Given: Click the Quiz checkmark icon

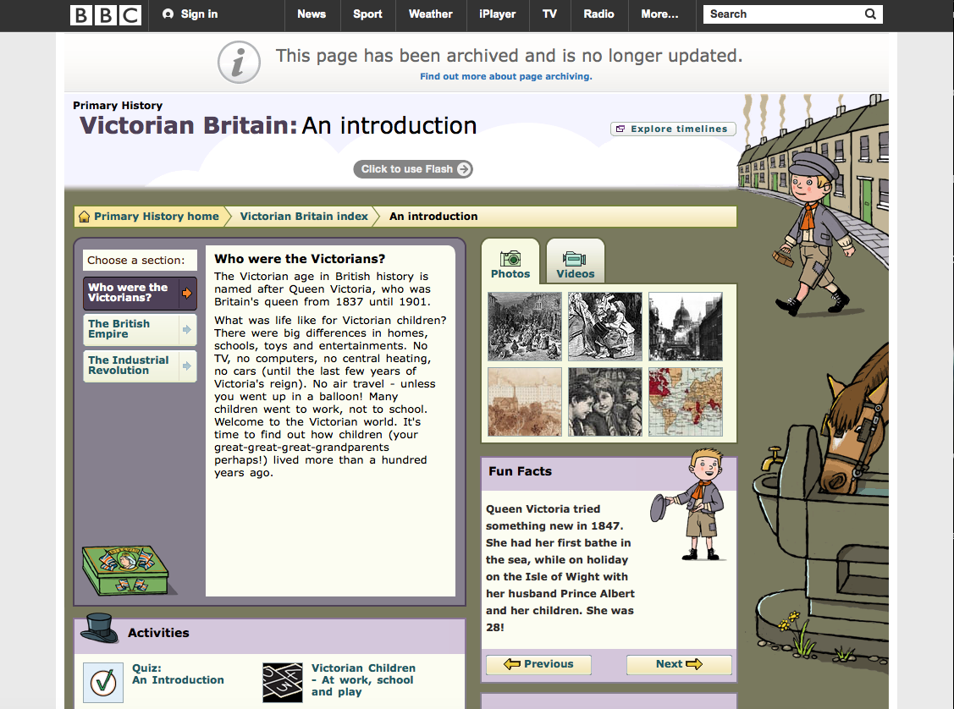Looking at the screenshot, I should tap(103, 682).
